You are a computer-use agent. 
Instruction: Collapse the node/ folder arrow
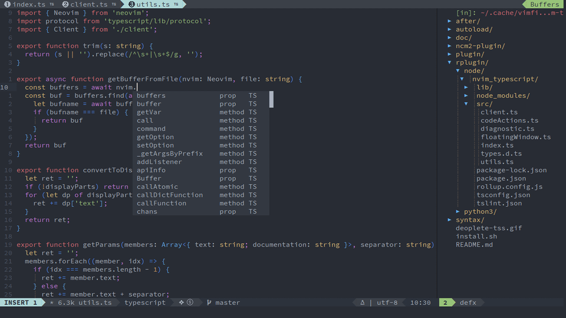[x=458, y=71]
